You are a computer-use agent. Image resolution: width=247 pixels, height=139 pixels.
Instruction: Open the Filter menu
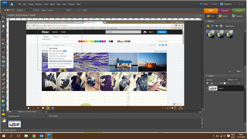coord(59,4)
